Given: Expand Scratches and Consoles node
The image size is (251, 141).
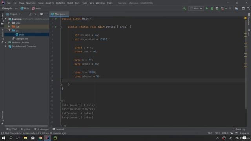Looking at the screenshot, I should pyautogui.click(x=5, y=46).
